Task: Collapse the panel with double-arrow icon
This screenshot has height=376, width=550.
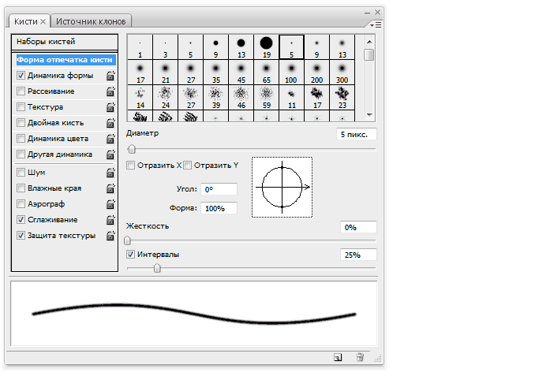Action: (367, 13)
